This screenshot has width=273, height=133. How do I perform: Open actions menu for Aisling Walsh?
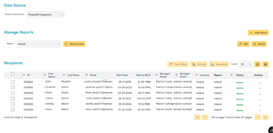[x=260, y=105]
